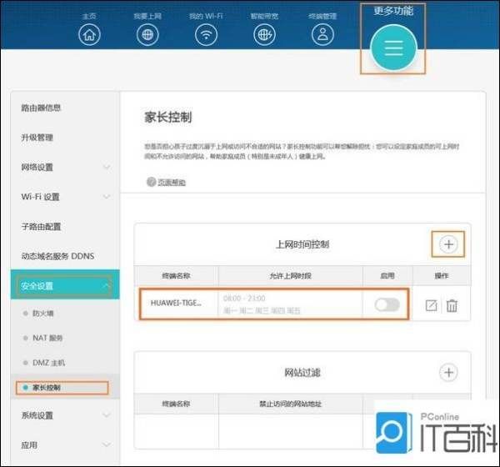Image resolution: width=500 pixels, height=467 pixels.
Task: Click the 系统设置 sidebar label
Action: (37, 415)
